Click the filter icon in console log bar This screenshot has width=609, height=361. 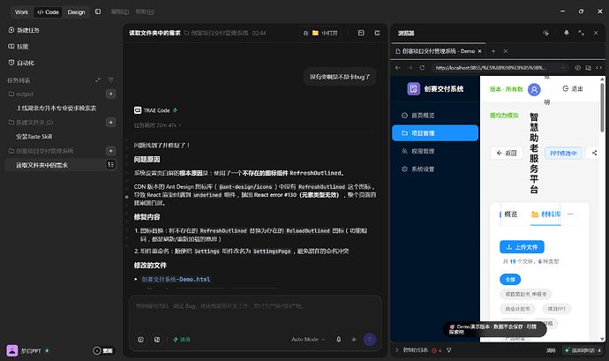tap(449, 350)
